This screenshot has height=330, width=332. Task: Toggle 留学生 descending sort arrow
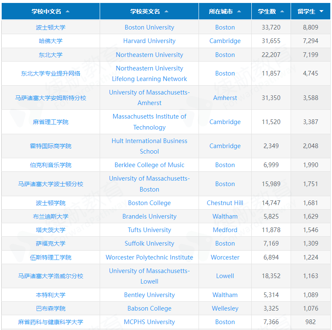(x=321, y=11)
